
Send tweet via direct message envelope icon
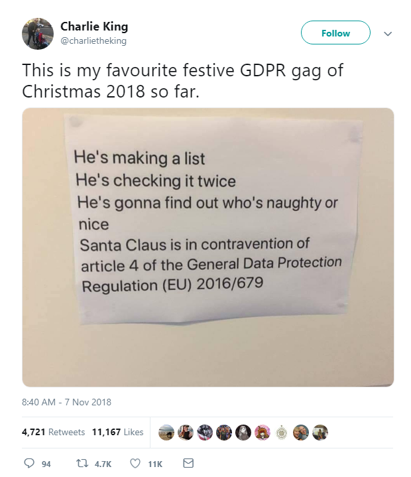pos(187,463)
